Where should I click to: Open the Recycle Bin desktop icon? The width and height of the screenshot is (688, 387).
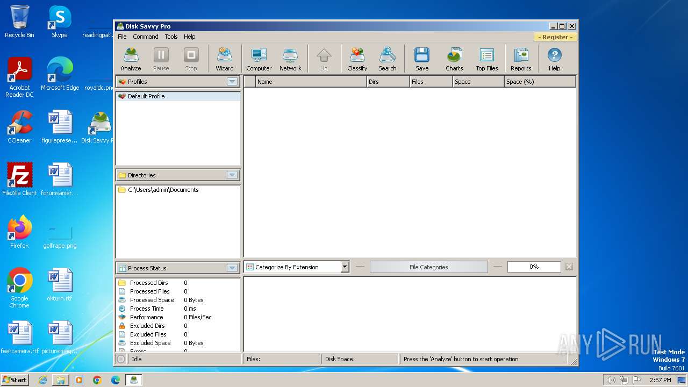(x=19, y=21)
